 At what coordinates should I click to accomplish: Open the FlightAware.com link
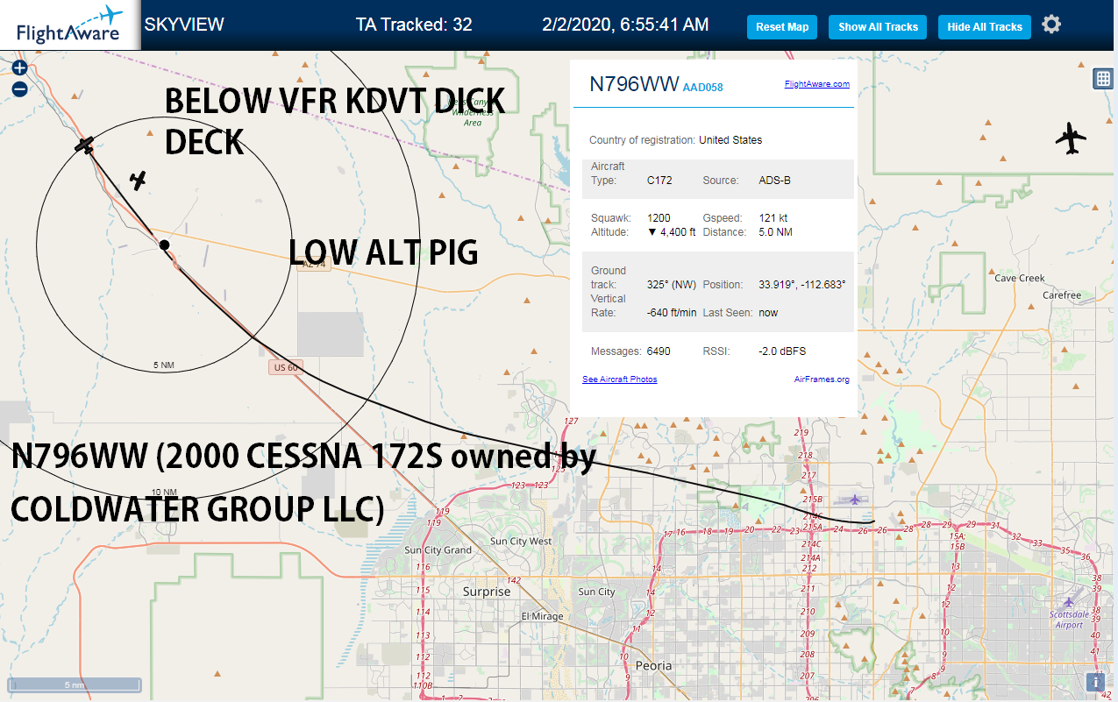tap(817, 84)
